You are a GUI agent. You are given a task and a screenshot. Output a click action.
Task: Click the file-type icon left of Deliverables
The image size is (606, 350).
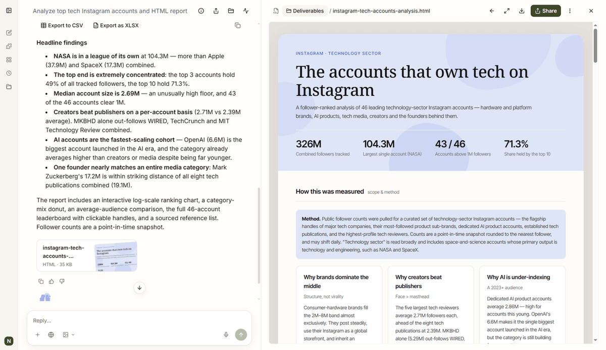(x=275, y=11)
